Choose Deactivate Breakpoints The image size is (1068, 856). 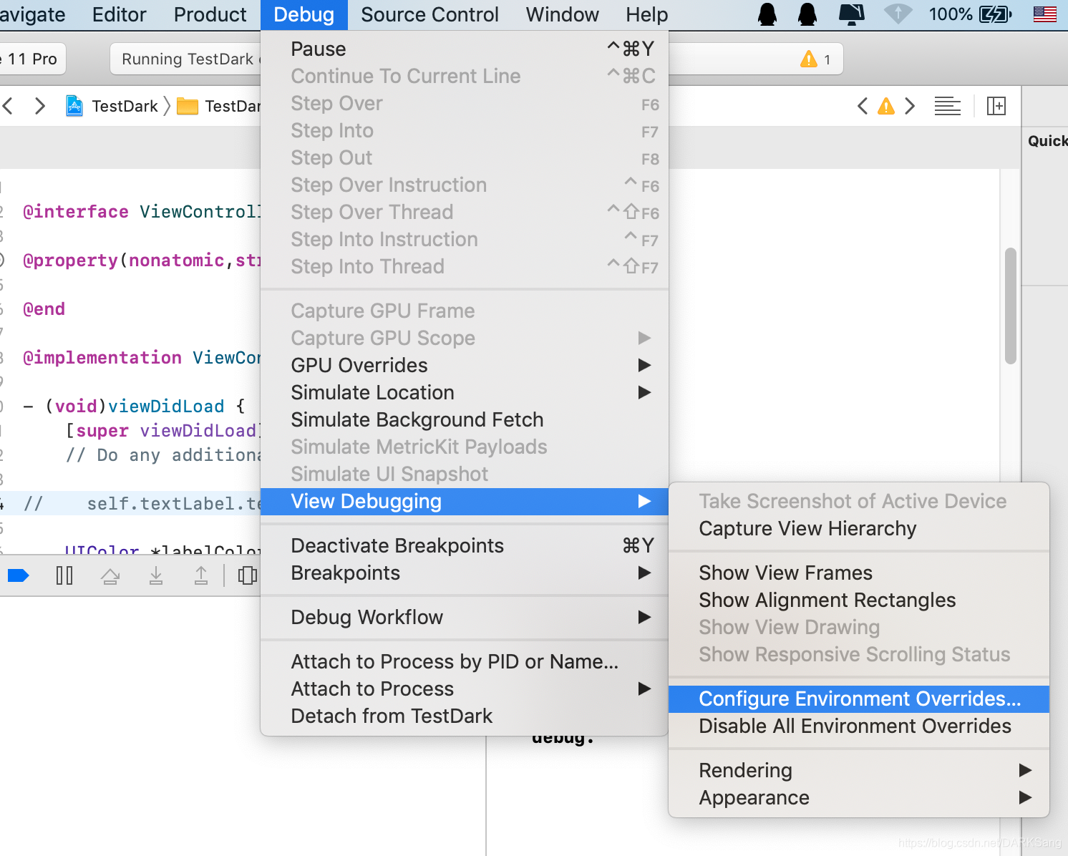pyautogui.click(x=465, y=545)
